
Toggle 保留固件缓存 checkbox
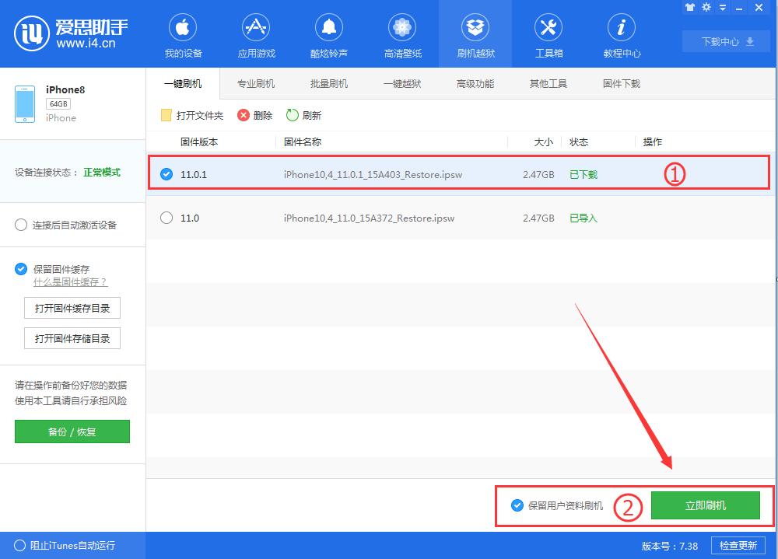tap(21, 269)
